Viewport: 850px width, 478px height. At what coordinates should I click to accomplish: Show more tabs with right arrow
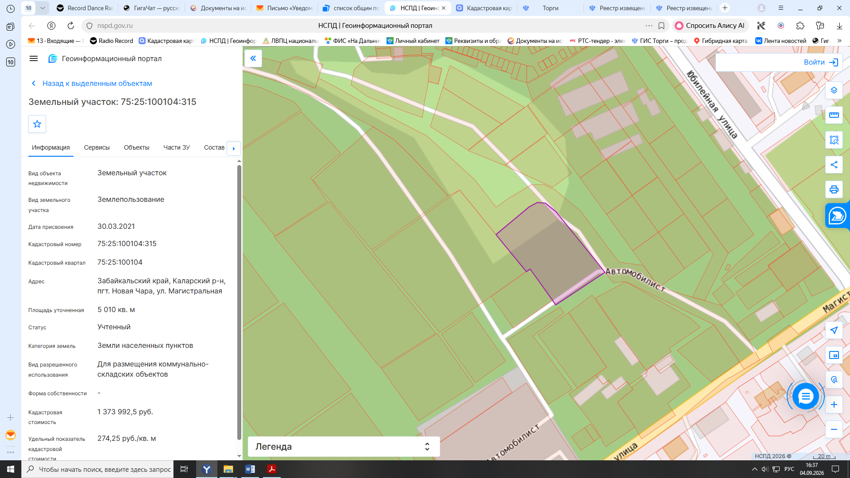(234, 149)
